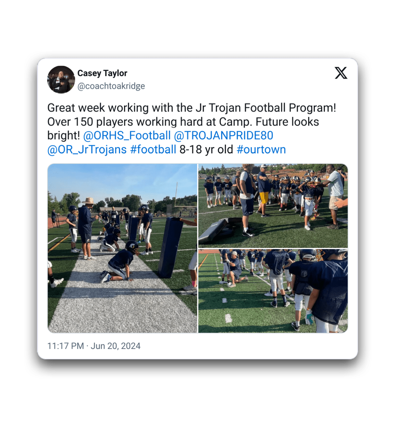Click Casey Taylor's profile avatar
The image size is (395, 442).
(61, 80)
